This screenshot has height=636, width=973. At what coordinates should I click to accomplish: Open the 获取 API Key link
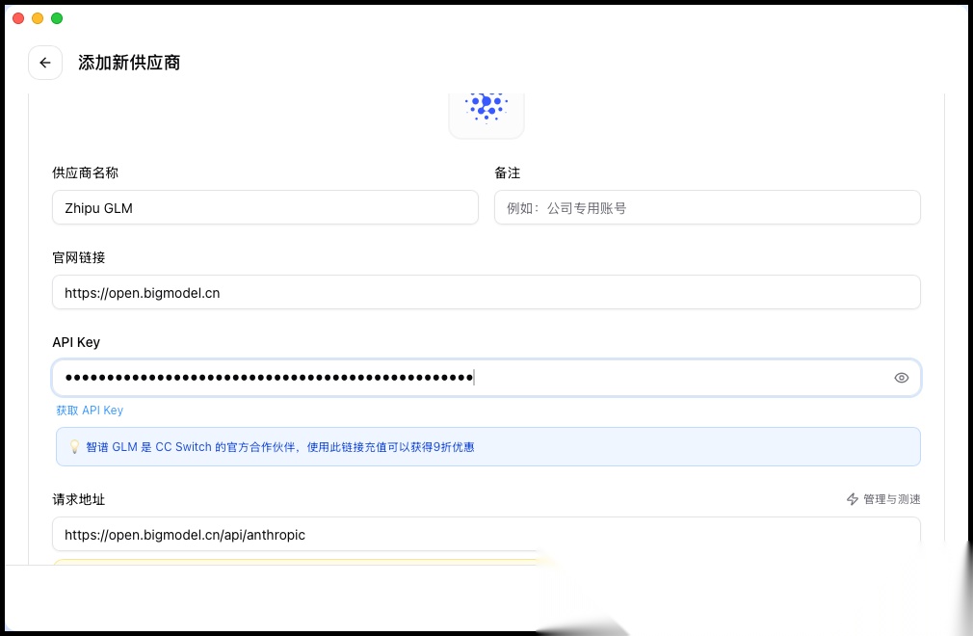[x=90, y=411]
